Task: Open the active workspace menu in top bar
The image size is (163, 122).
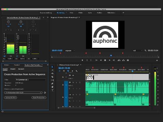Action: (x=67, y=13)
